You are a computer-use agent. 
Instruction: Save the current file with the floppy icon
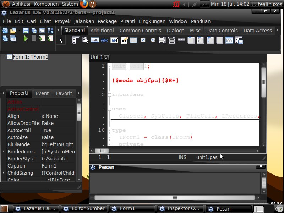tap(26, 31)
